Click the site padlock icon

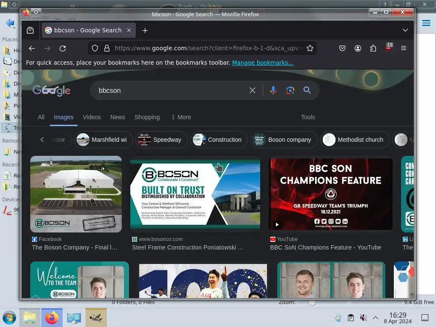(107, 49)
